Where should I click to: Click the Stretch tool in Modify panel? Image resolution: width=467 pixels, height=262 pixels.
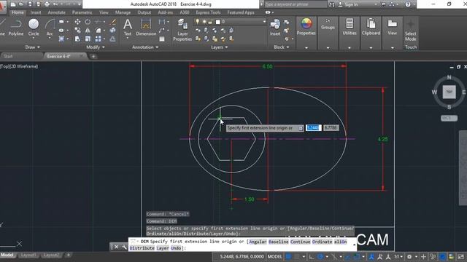pyautogui.click(x=77, y=39)
